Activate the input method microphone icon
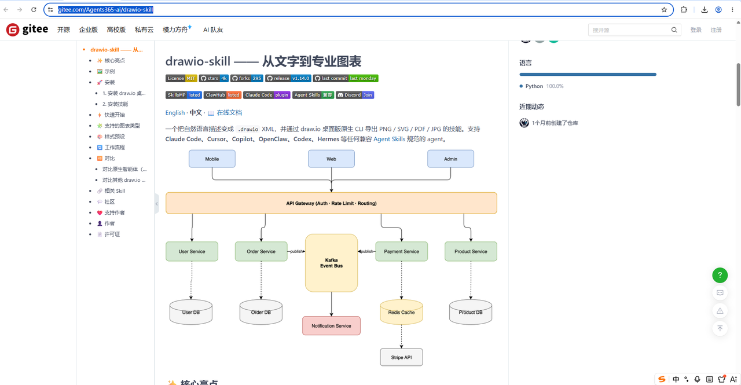The image size is (741, 385). [x=697, y=379]
